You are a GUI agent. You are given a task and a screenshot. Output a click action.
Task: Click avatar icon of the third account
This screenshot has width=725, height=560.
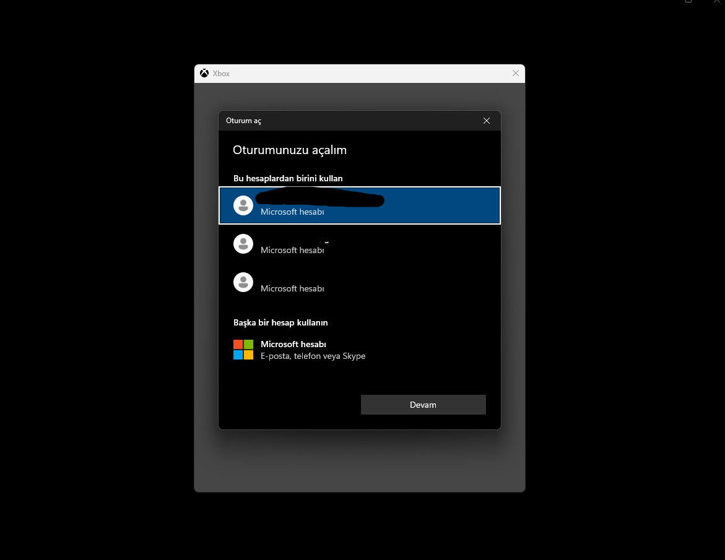click(243, 282)
